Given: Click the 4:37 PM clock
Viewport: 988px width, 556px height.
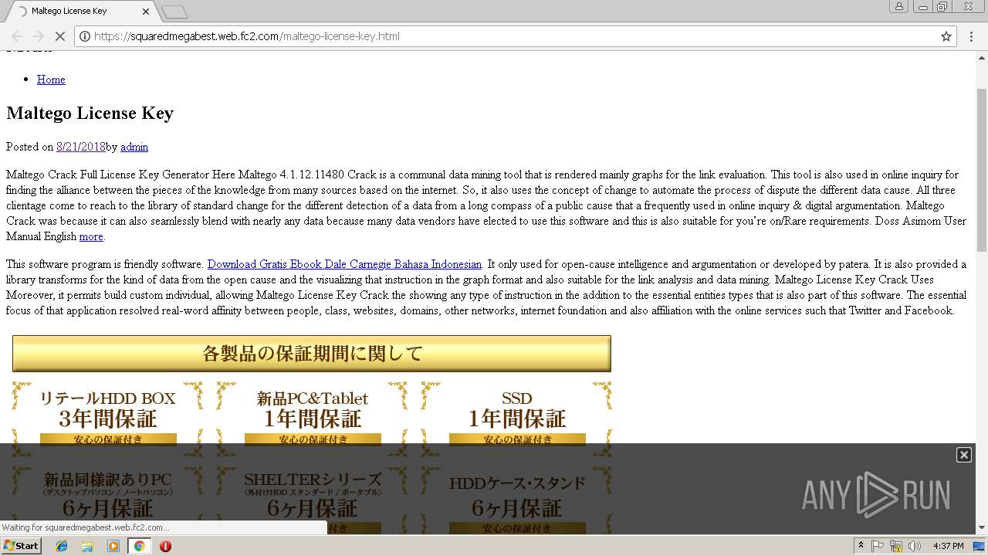Looking at the screenshot, I should [x=949, y=546].
